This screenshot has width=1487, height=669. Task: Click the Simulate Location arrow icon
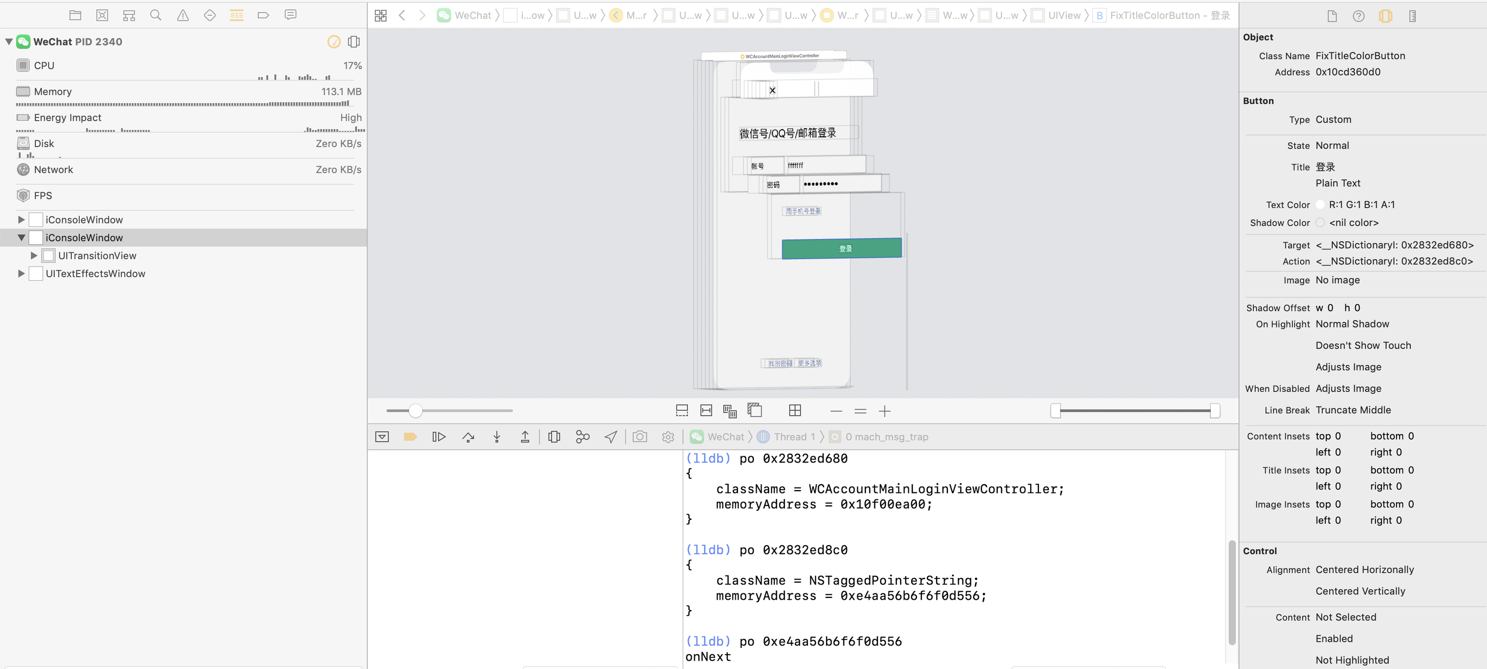click(x=611, y=437)
